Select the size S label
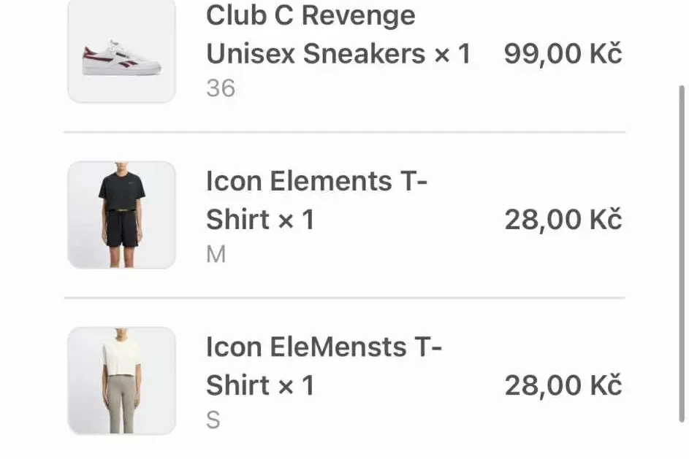Image resolution: width=689 pixels, height=459 pixels. [x=213, y=420]
